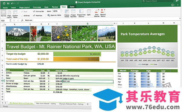Screen dimensions: 182x112
Task: Open Custom Views
Action: (x=15, y=14)
